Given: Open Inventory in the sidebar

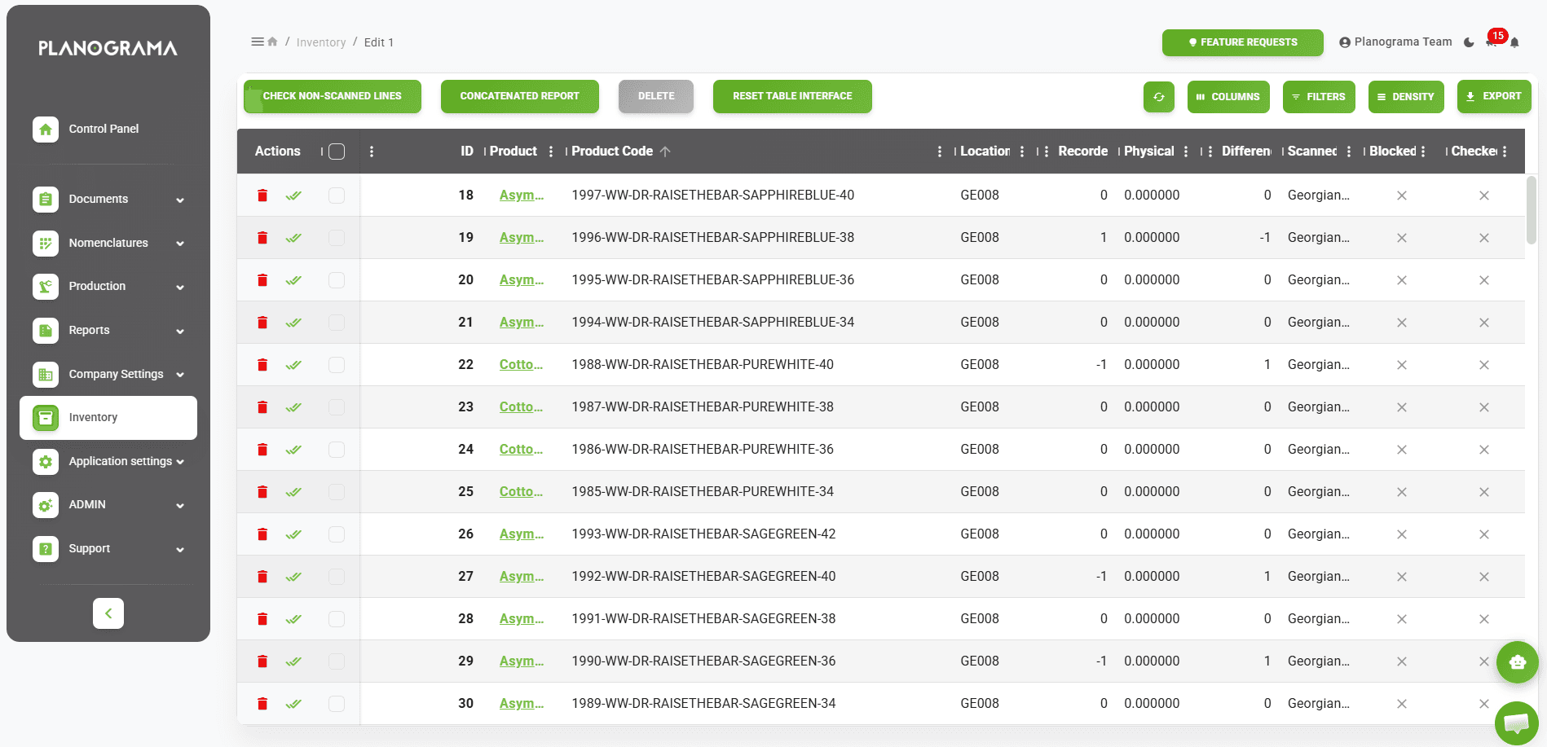Looking at the screenshot, I should click(108, 417).
